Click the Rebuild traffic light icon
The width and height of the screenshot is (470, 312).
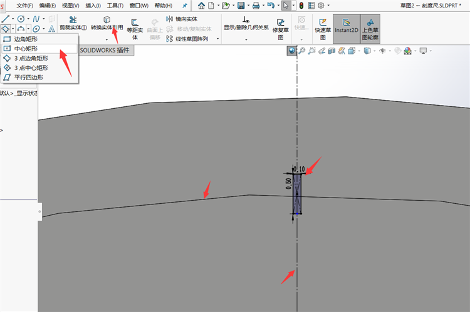pos(301,6)
